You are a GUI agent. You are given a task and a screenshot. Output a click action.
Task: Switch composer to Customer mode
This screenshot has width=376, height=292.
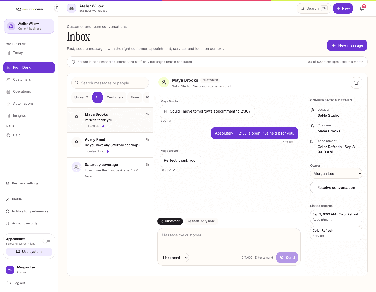click(x=170, y=221)
